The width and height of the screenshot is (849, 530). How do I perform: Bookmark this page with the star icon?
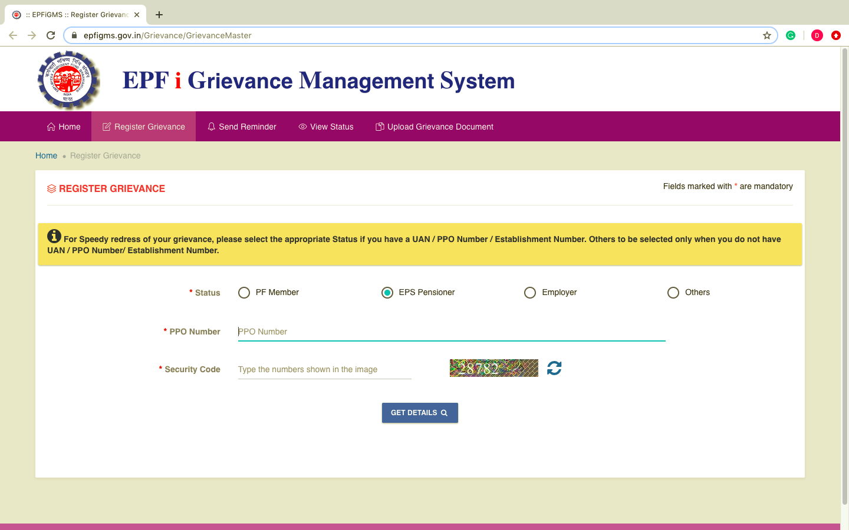click(x=767, y=35)
